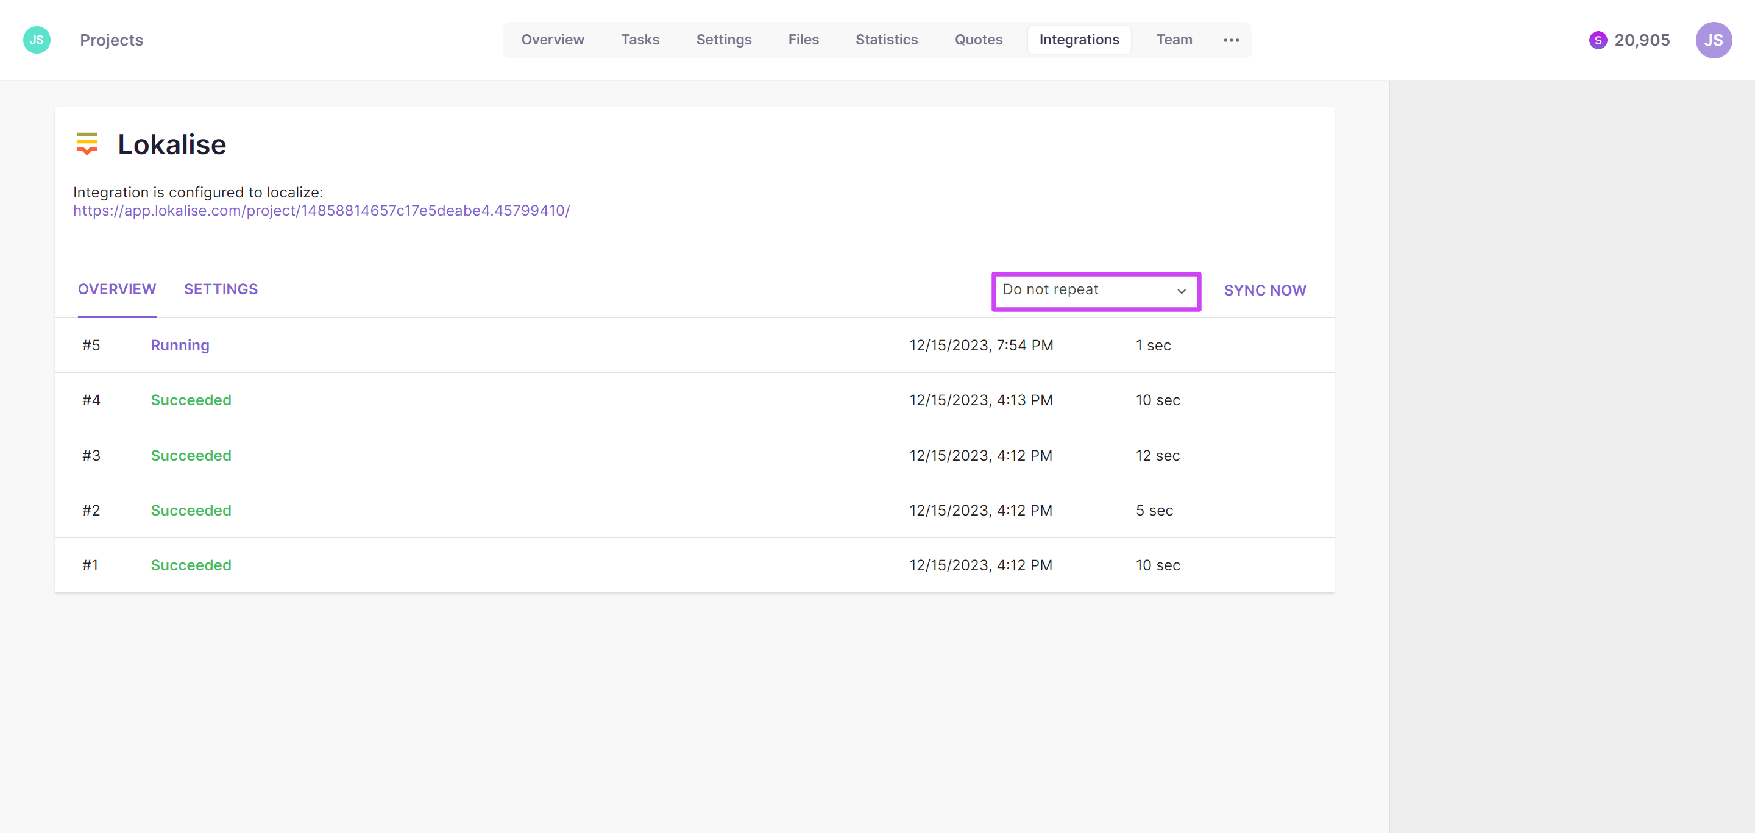
Task: Switch to the project Settings tab
Action: tap(723, 40)
